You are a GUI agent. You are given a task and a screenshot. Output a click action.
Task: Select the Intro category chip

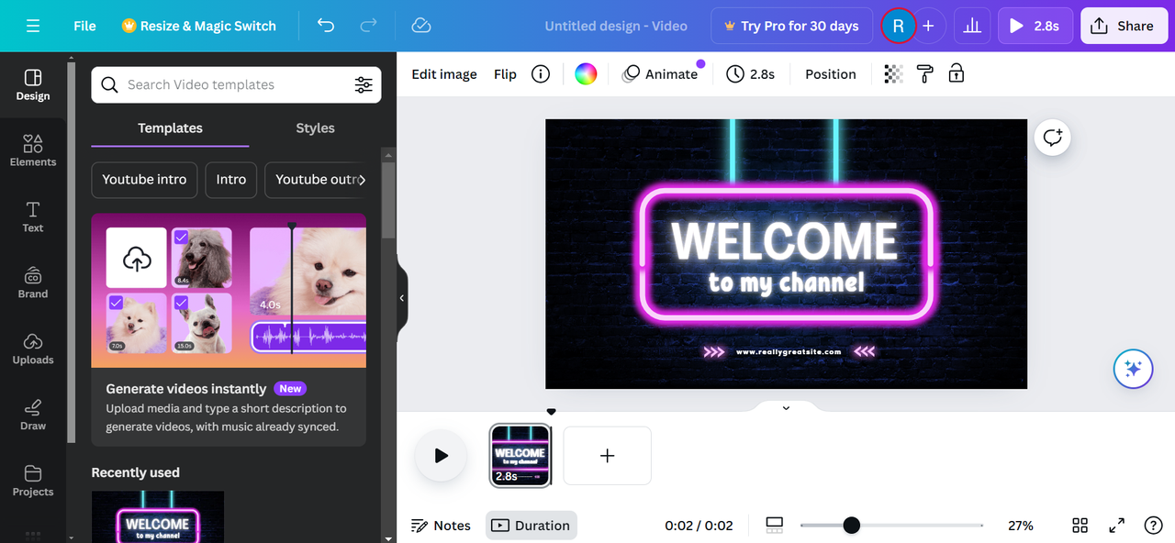[x=231, y=180]
